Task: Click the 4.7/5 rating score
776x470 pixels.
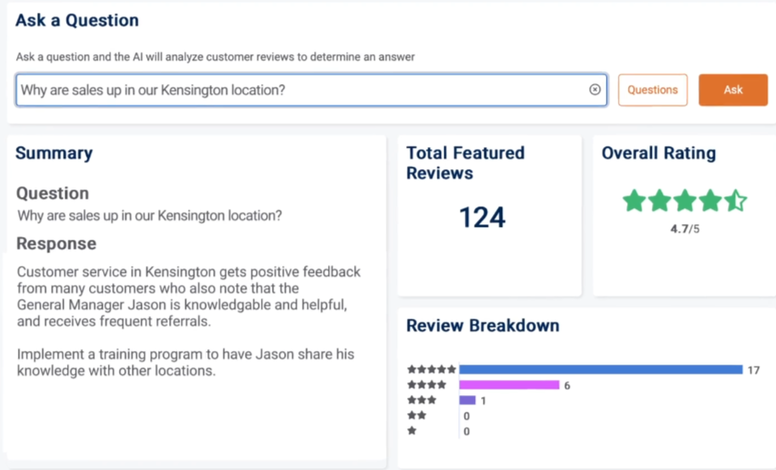Action: click(x=684, y=229)
